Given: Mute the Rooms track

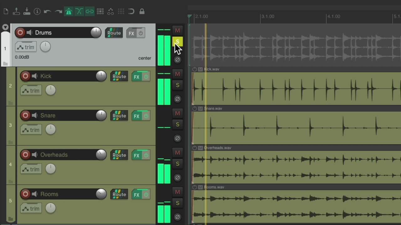Looking at the screenshot, I should click(x=178, y=192).
